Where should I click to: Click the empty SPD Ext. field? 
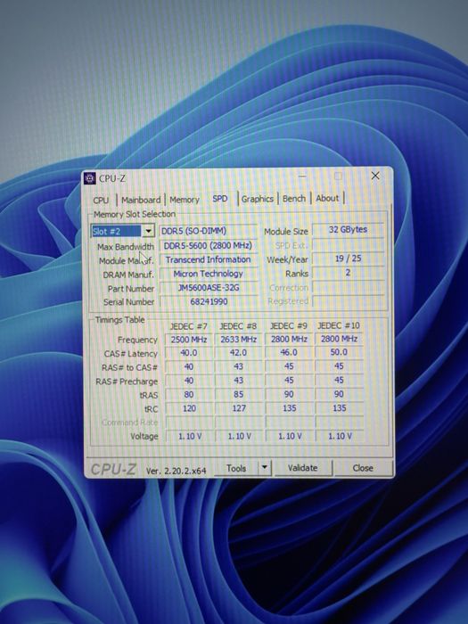pyautogui.click(x=349, y=244)
